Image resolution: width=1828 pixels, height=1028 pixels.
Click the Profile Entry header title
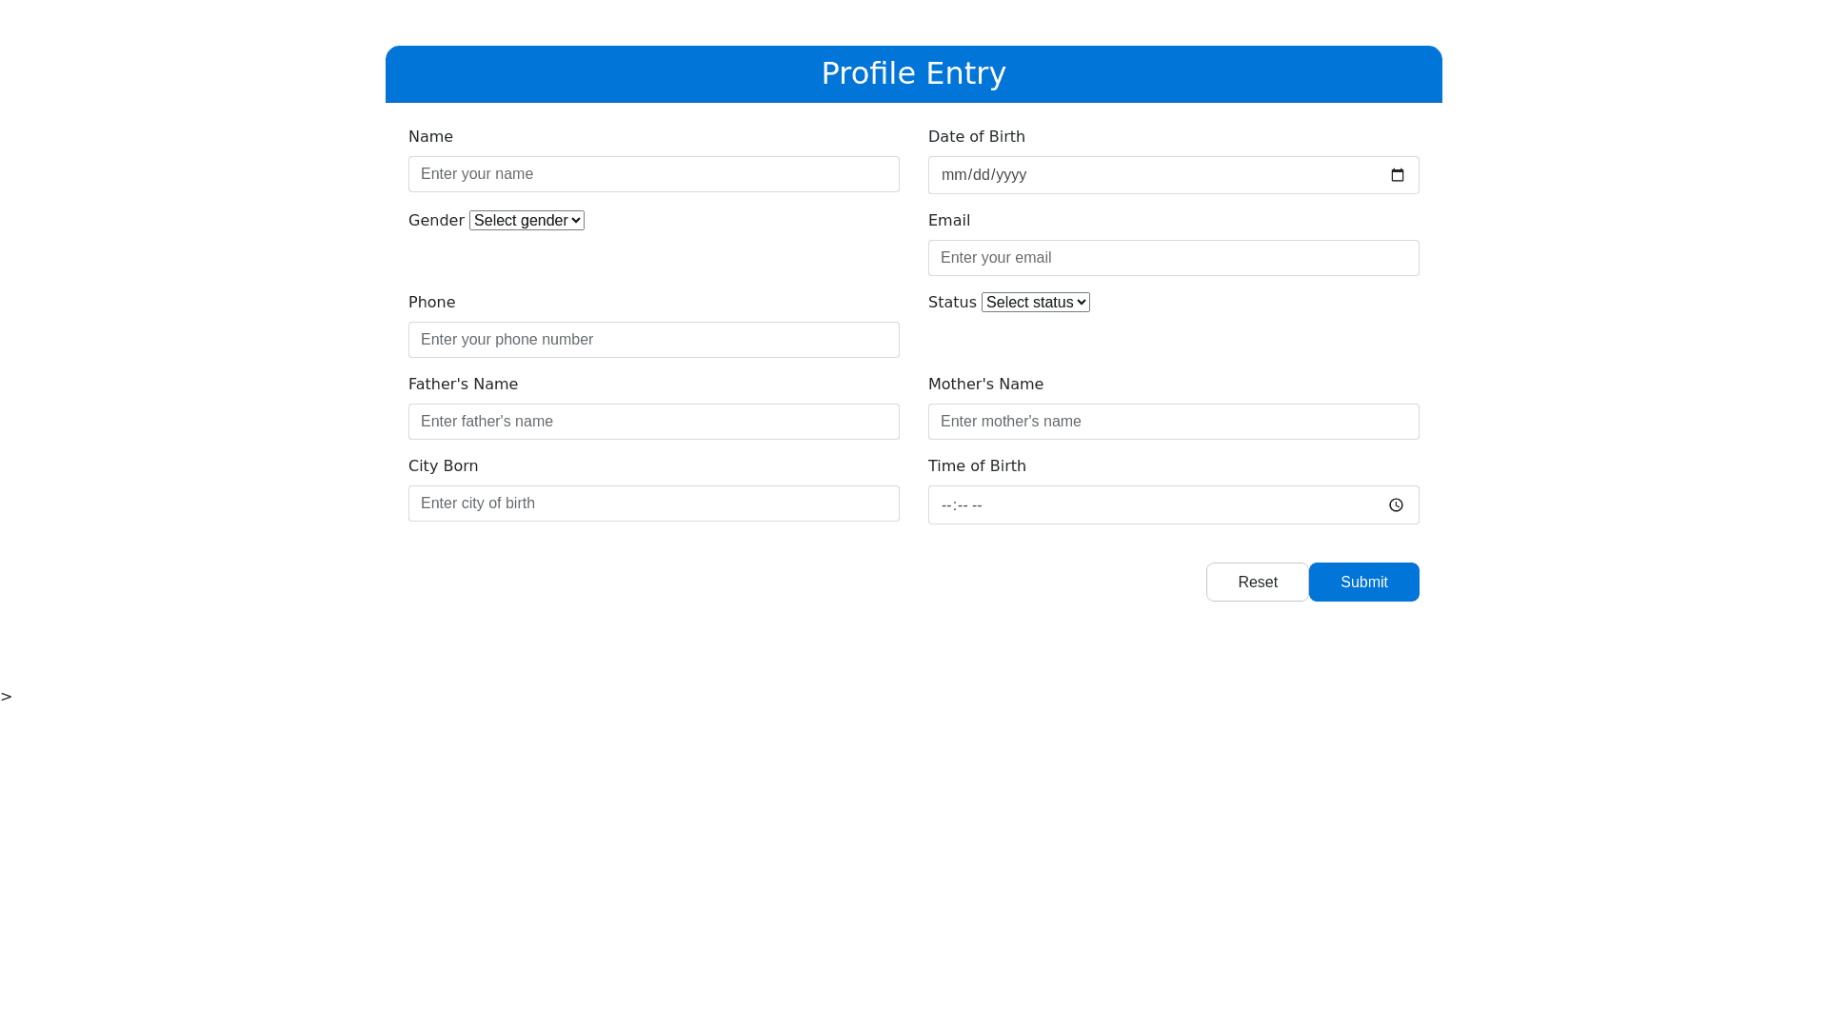(x=913, y=73)
